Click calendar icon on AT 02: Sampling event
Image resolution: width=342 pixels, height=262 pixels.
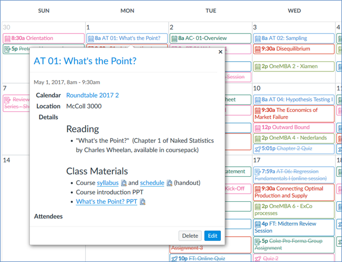pyautogui.click(x=258, y=39)
